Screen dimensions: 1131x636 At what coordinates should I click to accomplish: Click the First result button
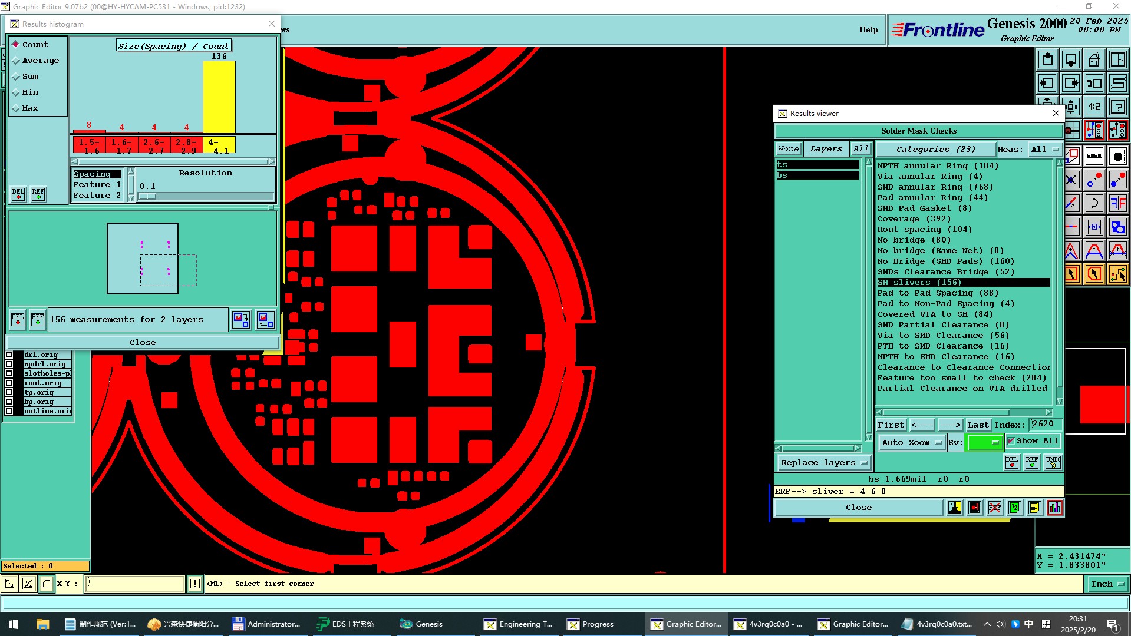pos(891,425)
